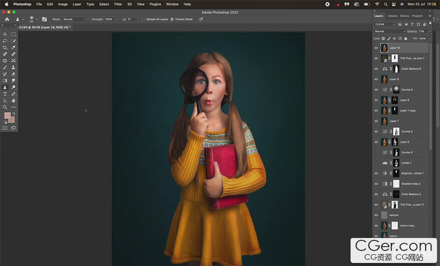Select the Gradient tool in toolbar

click(5, 80)
